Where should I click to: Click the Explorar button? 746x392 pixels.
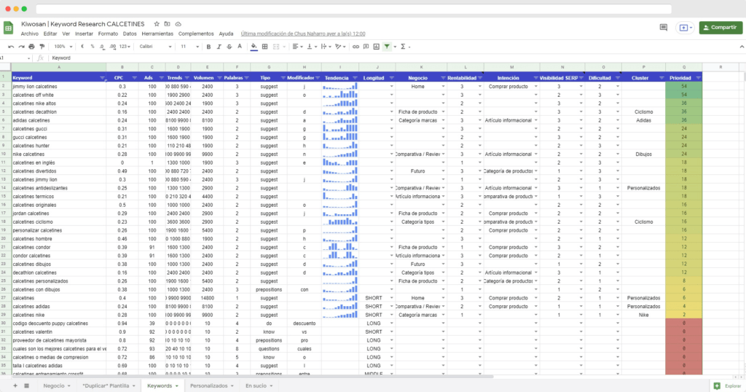pyautogui.click(x=728, y=386)
